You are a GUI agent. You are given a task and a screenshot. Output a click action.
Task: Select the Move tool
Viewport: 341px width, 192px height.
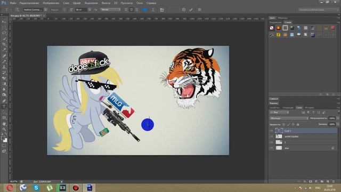tap(4, 22)
